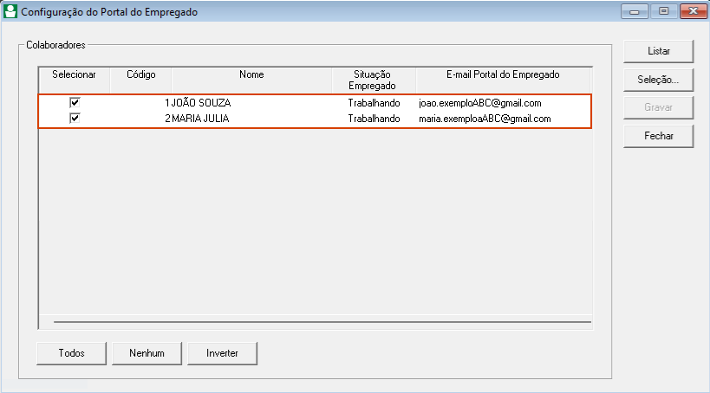The image size is (710, 393).
Task: Click the Selecionar column header
Action: coord(75,75)
